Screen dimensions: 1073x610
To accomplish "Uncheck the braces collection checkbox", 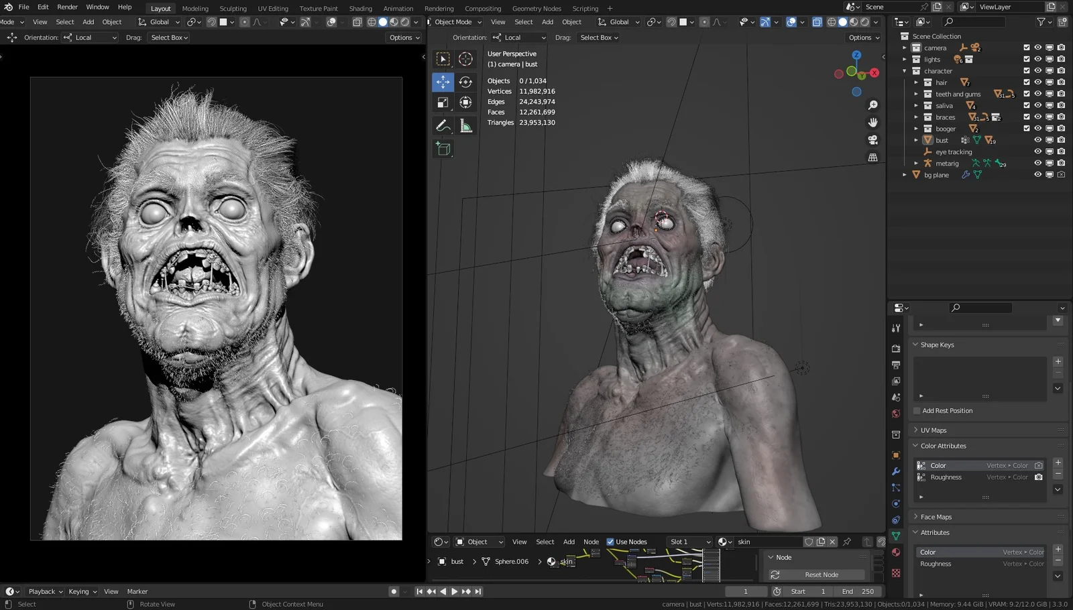I will 1026,117.
